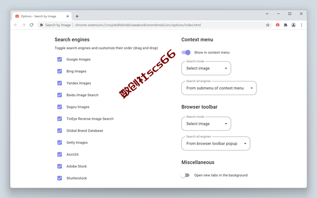Image resolution: width=317 pixels, height=198 pixels.
Task: Reload the options page
Action: point(31,25)
